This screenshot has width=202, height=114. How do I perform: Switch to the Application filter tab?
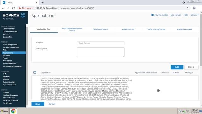tap(44, 29)
